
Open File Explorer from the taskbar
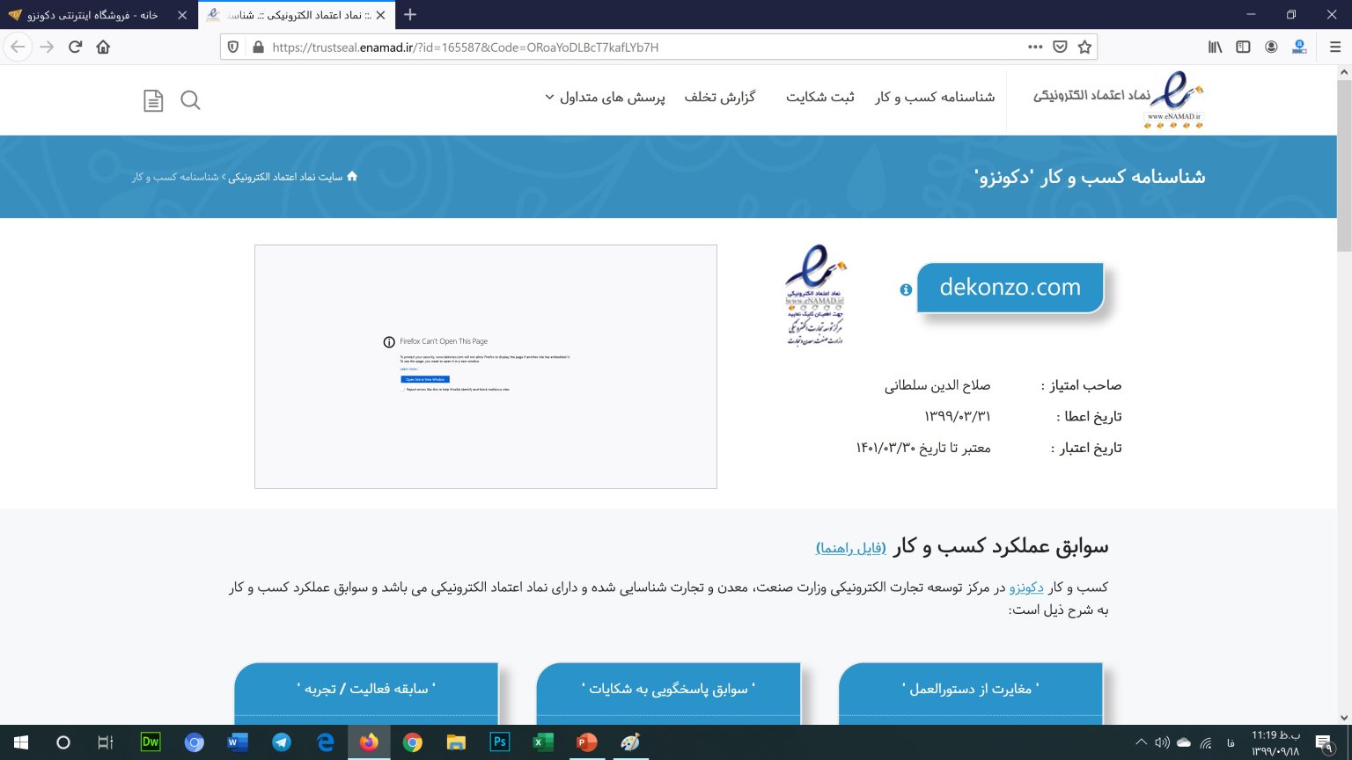click(x=456, y=742)
